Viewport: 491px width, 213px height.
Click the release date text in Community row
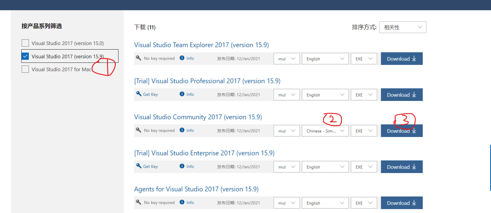pos(238,131)
